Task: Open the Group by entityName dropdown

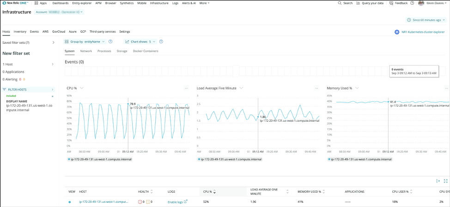Action: pyautogui.click(x=85, y=41)
